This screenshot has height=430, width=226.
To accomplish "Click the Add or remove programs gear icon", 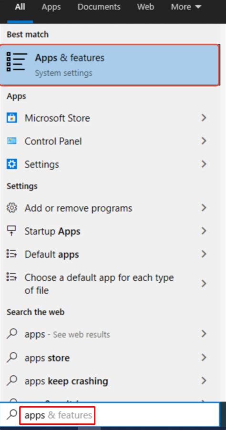I will click(11, 208).
